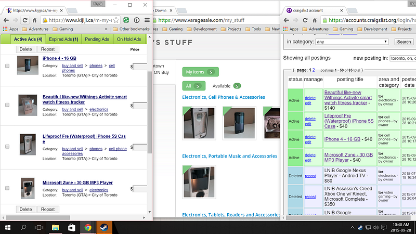Switch to Active Ads (4) tab
416x234 pixels.
pos(28,40)
